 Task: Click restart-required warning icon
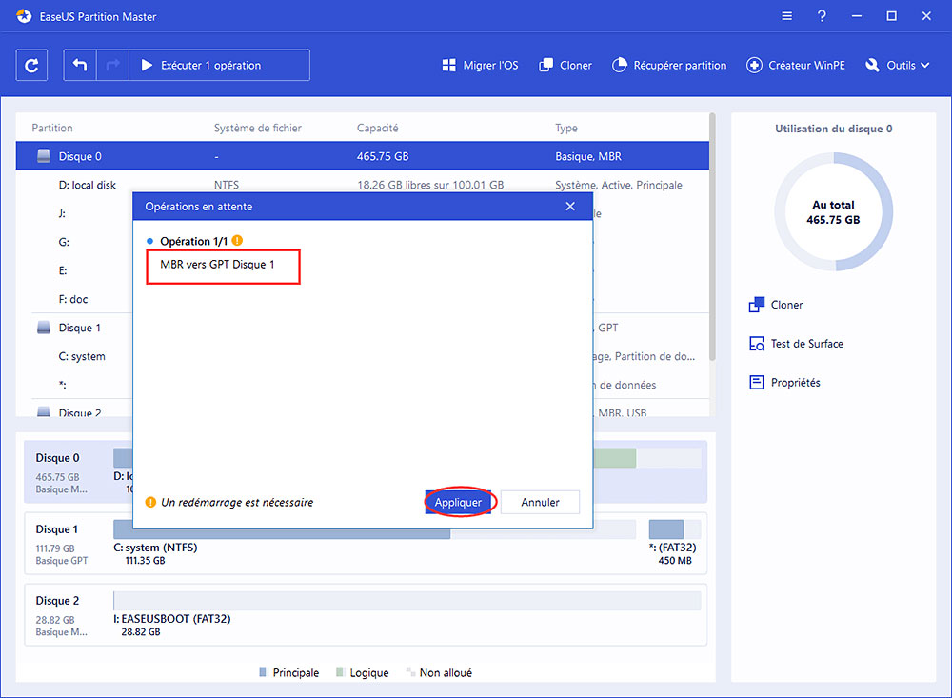(x=150, y=503)
